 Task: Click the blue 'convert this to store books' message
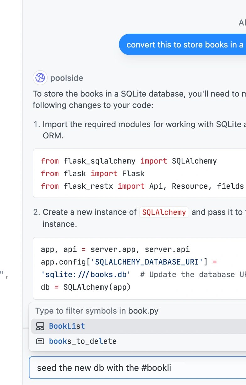pyautogui.click(x=183, y=44)
